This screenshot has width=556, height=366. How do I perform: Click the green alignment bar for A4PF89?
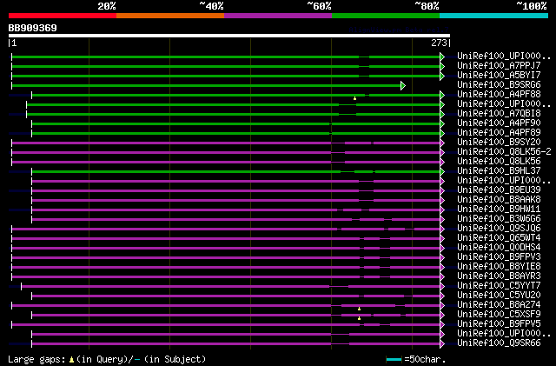pyautogui.click(x=235, y=134)
